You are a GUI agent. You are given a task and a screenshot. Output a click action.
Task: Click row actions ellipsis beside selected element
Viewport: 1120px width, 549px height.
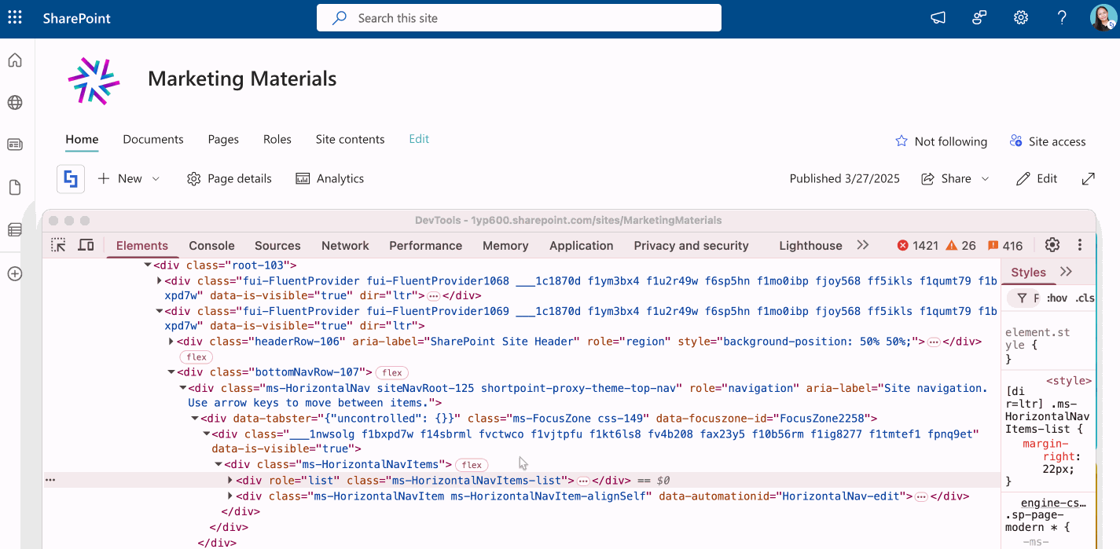[x=50, y=480]
